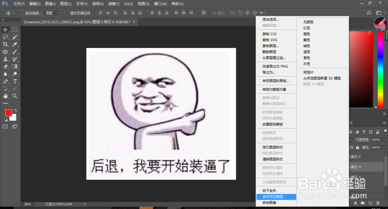
Task: Create a new group folder icon
Action: tap(362, 203)
